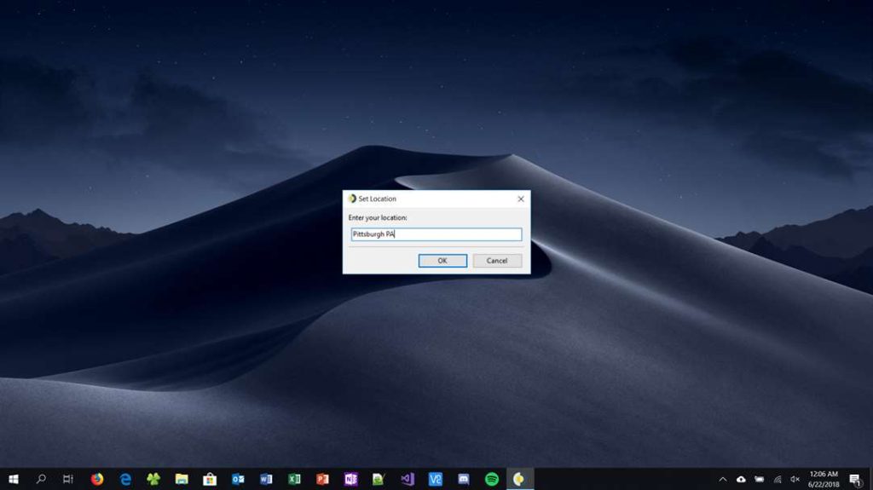Launch Excel from the taskbar
This screenshot has width=873, height=490.
pyautogui.click(x=294, y=479)
